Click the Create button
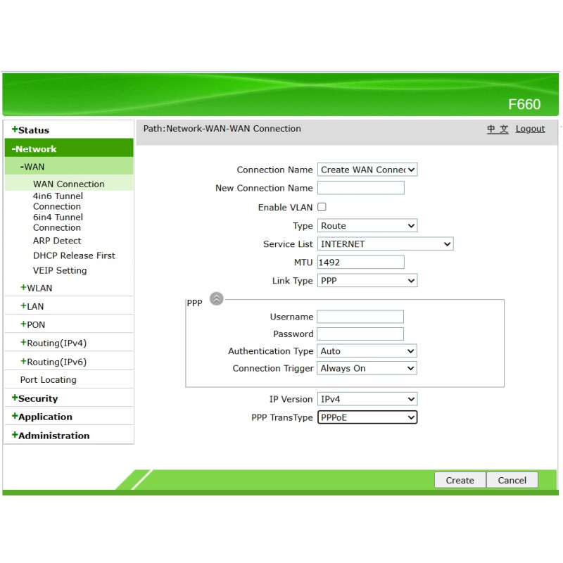 click(460, 480)
